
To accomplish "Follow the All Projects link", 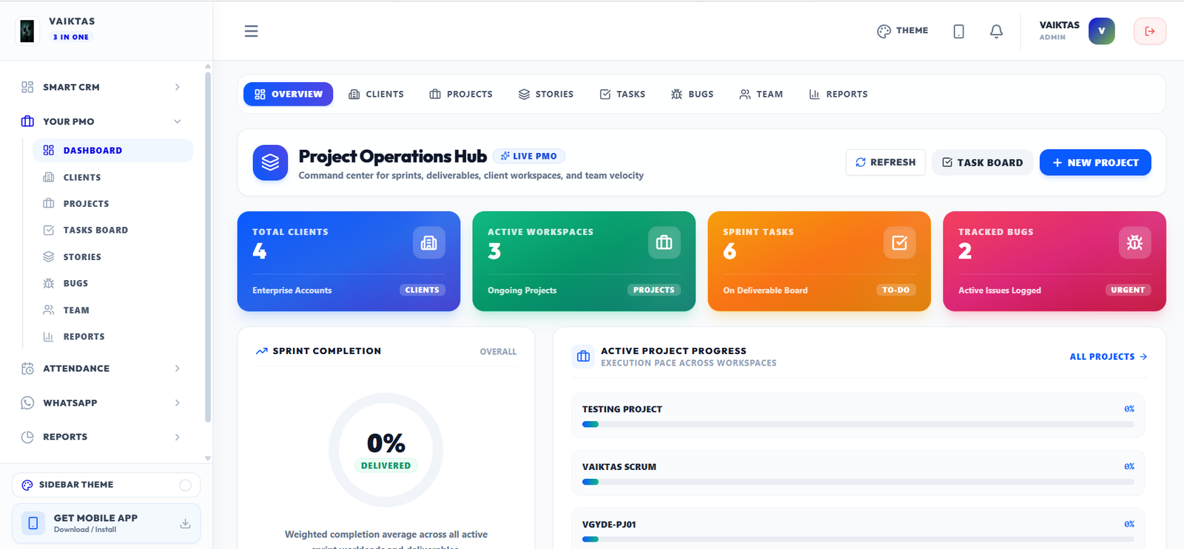I will coord(1109,357).
